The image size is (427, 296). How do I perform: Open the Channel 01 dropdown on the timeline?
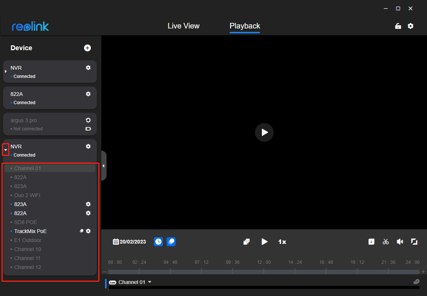click(149, 282)
